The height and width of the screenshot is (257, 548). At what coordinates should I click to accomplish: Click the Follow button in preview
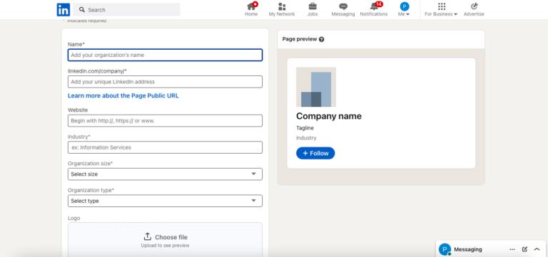[315, 153]
